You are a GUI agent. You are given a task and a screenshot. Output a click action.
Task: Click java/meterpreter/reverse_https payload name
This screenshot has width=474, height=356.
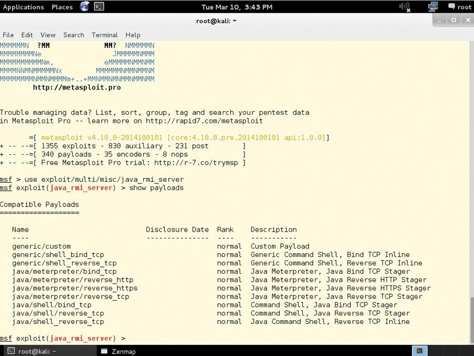[75, 288]
